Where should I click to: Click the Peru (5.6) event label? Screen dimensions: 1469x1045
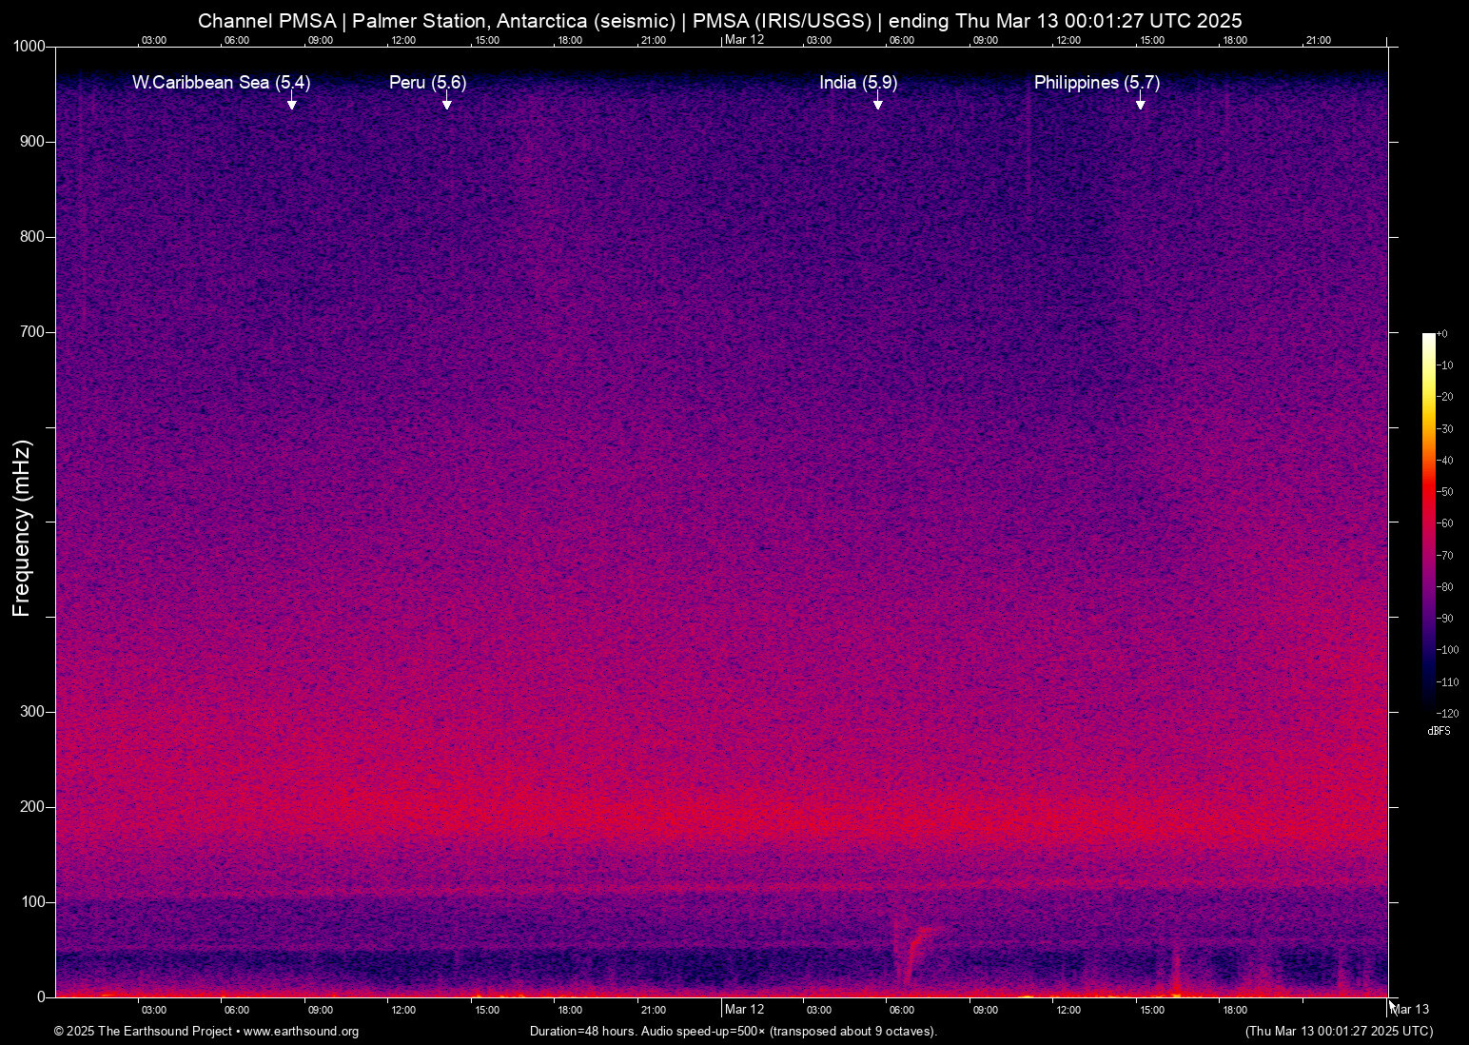tap(427, 83)
